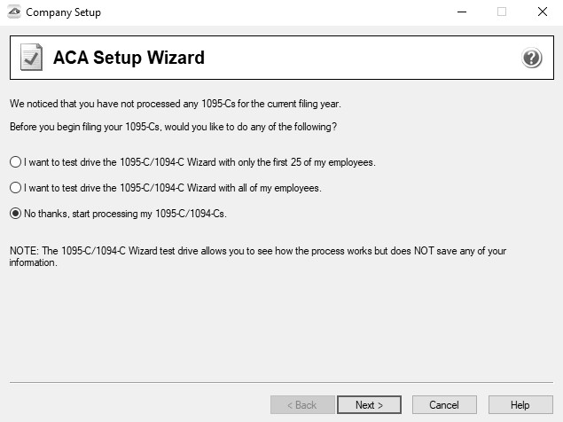Click the checkmark document icon beside ACA Setup Wizard
The width and height of the screenshot is (563, 422).
coord(31,57)
